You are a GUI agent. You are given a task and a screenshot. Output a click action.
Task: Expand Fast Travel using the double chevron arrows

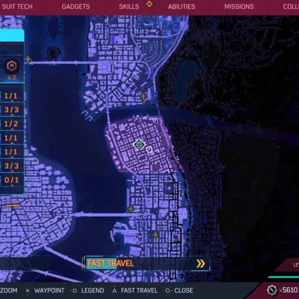tap(200, 263)
